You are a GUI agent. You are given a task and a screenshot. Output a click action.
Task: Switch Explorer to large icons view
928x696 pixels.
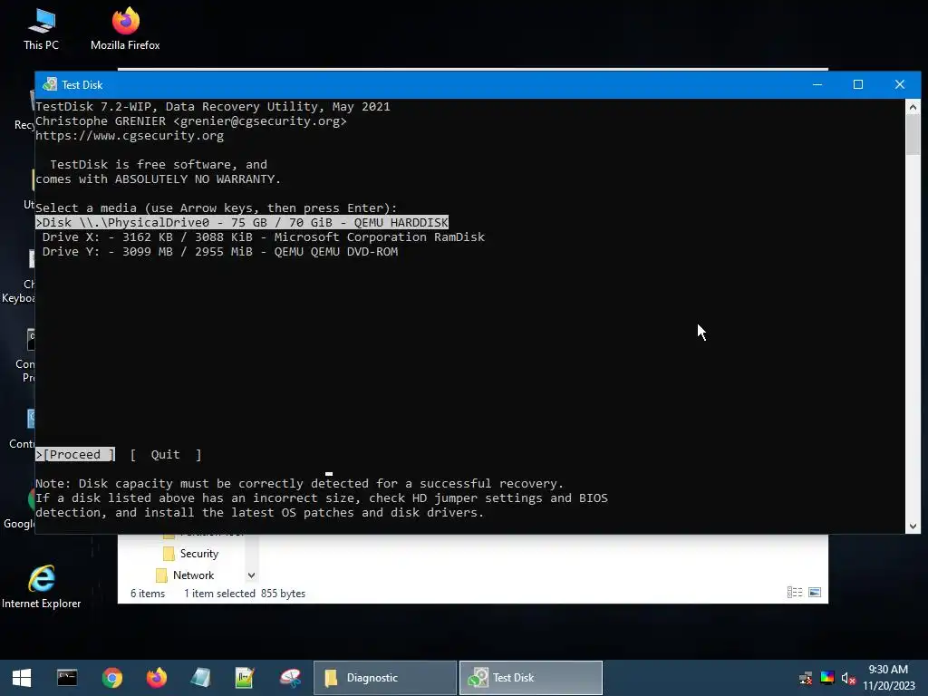pyautogui.click(x=815, y=593)
